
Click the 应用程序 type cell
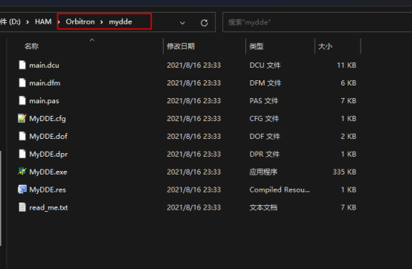263,172
